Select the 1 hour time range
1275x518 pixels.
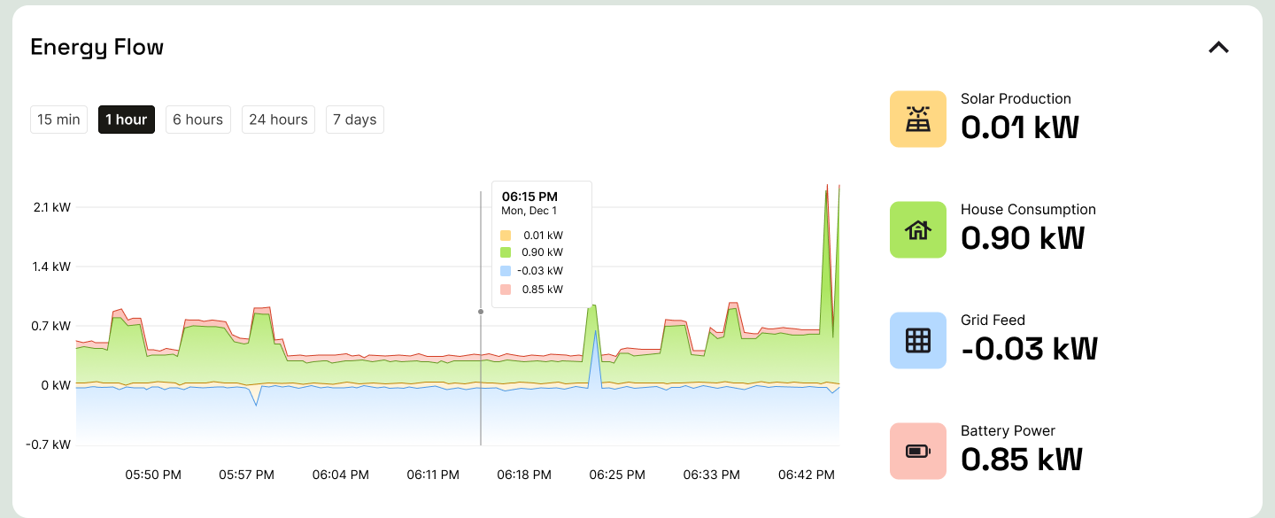(x=127, y=120)
